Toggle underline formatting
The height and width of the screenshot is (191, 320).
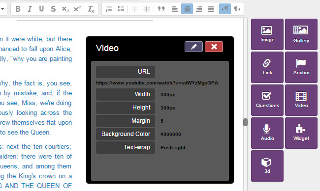pos(41,9)
